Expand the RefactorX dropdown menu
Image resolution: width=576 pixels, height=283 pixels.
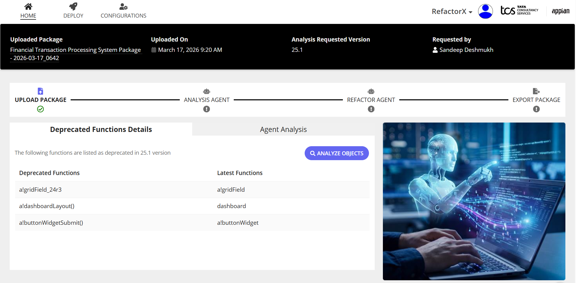pyautogui.click(x=452, y=12)
